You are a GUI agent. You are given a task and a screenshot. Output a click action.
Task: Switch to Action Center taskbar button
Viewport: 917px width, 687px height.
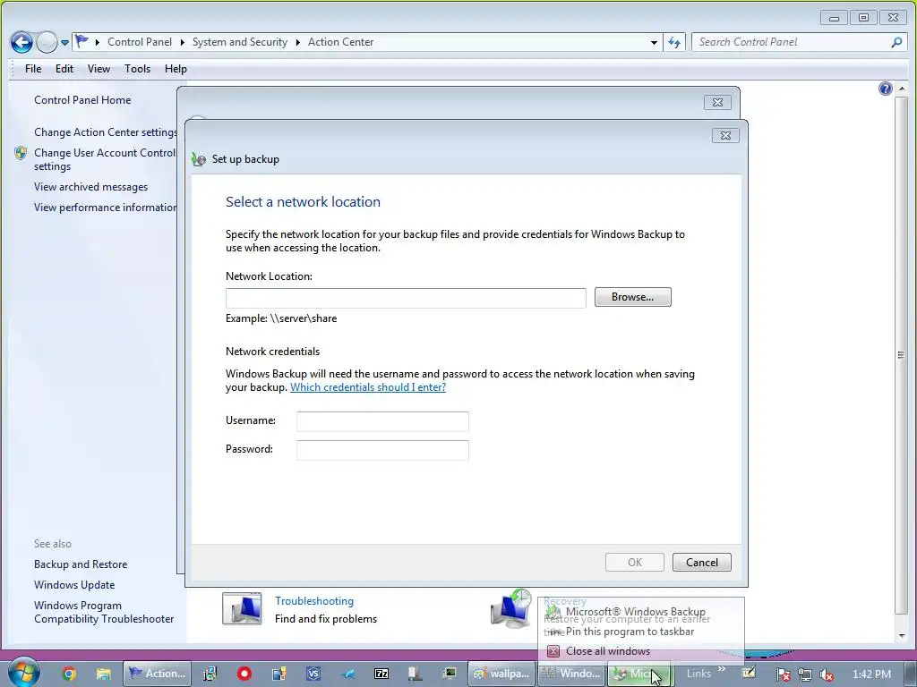[157, 674]
